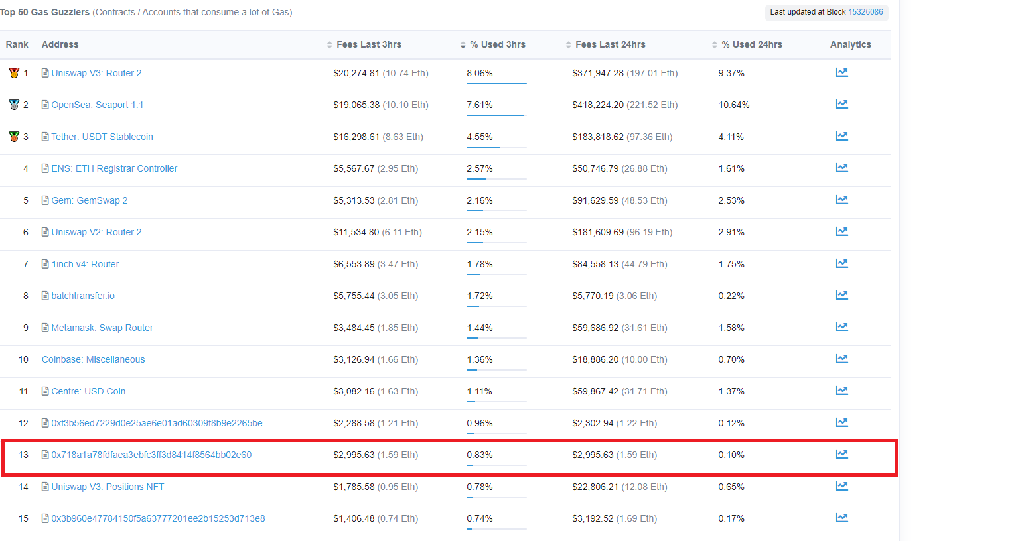Click the Rank column header

click(x=17, y=44)
